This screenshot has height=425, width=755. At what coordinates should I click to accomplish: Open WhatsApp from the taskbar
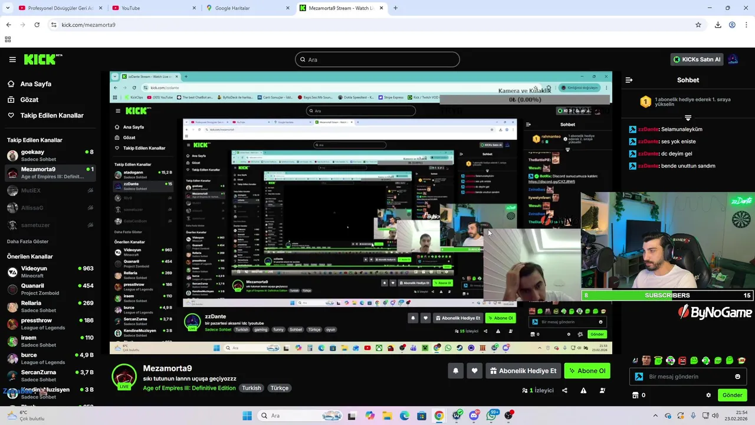[x=491, y=416]
